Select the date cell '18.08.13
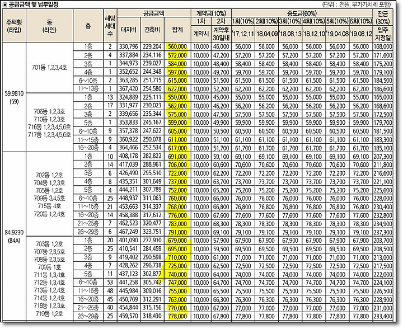 tap(290, 34)
